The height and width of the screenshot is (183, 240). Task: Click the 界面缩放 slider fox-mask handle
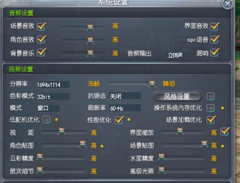point(180,131)
